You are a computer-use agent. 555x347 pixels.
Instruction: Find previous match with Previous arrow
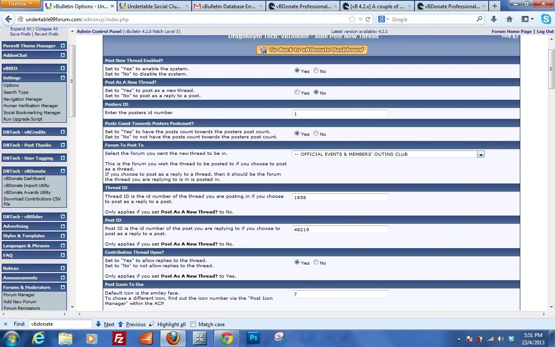pos(132,324)
